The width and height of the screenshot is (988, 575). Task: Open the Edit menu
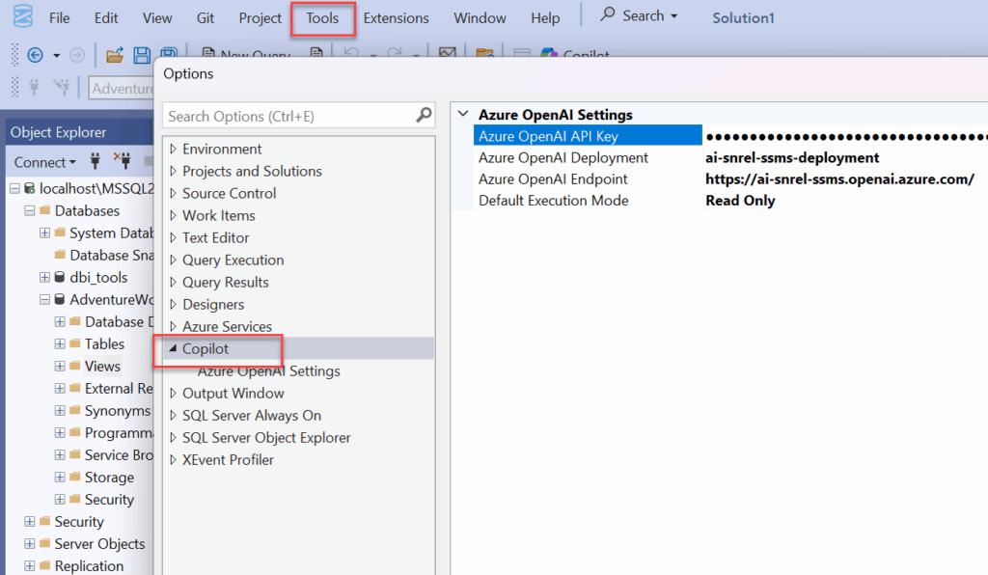click(106, 17)
